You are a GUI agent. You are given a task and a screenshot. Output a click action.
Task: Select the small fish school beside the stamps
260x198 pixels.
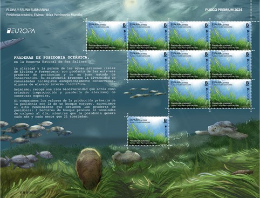145,93
